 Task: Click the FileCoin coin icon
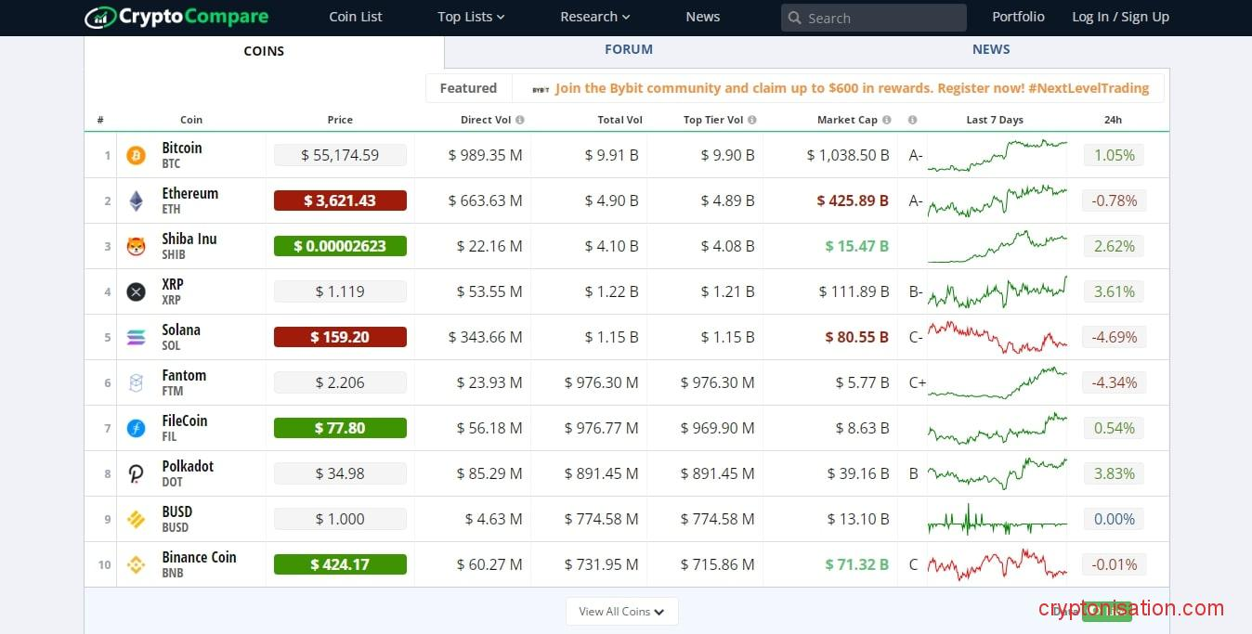tap(137, 428)
